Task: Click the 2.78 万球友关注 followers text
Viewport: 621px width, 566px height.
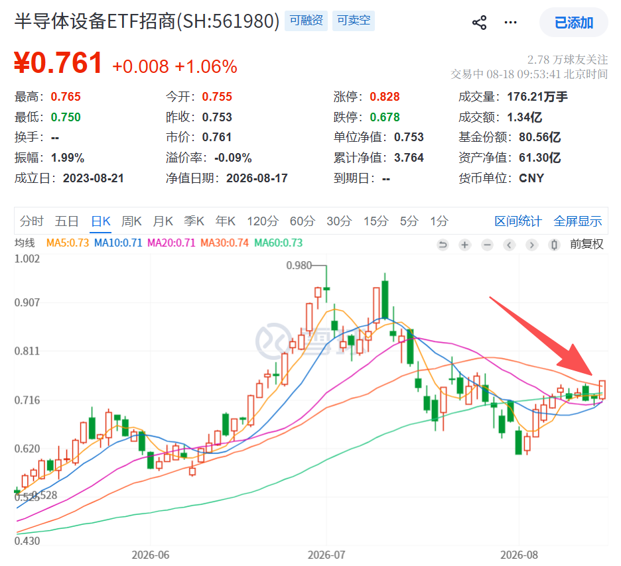Action: coord(567,60)
